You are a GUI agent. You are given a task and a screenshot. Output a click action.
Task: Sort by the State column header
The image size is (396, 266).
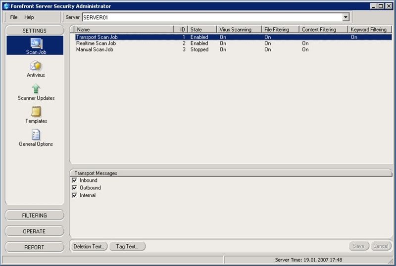pyautogui.click(x=202, y=30)
